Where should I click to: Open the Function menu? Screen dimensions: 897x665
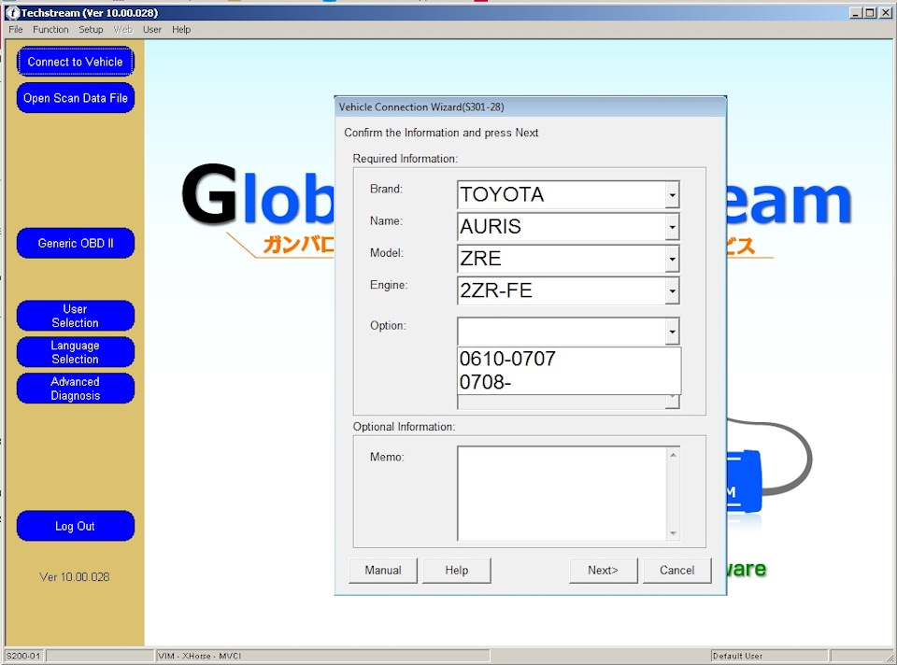click(x=50, y=29)
